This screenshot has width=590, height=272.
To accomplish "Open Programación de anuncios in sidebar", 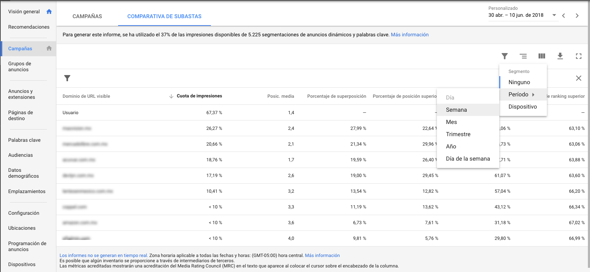I will 27,246.
